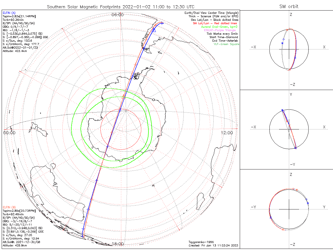The image size is (333, 250).
Task: Click the Southern Solar Magnetic Footprints title
Action: click(x=120, y=6)
